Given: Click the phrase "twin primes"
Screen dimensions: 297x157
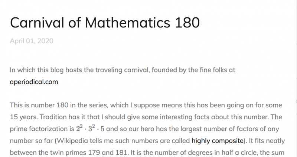Looking at the screenshot, I should pos(86,153).
